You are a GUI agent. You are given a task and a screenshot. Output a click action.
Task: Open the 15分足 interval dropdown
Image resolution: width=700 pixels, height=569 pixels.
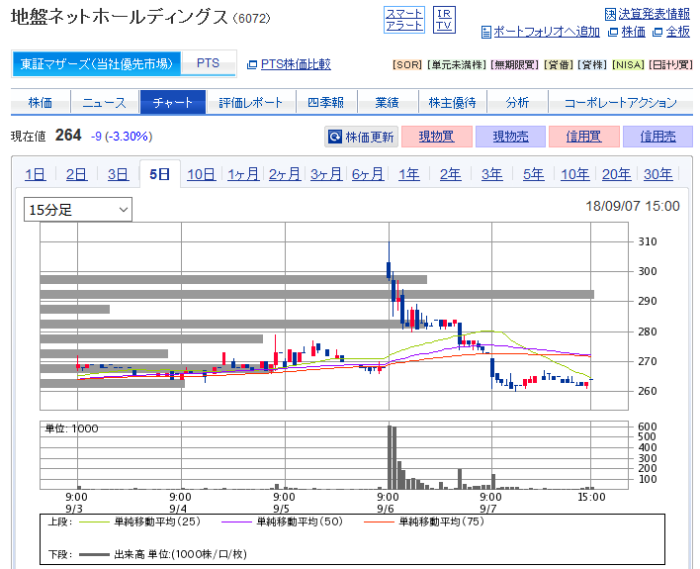click(x=78, y=209)
